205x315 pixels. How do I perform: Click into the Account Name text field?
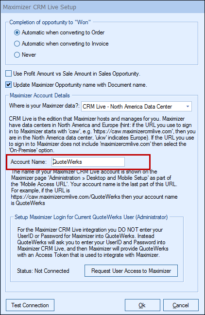pos(88,162)
